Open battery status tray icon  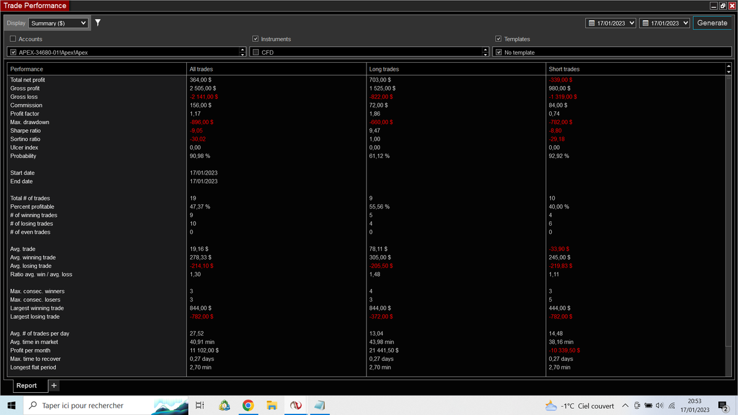[648, 405]
